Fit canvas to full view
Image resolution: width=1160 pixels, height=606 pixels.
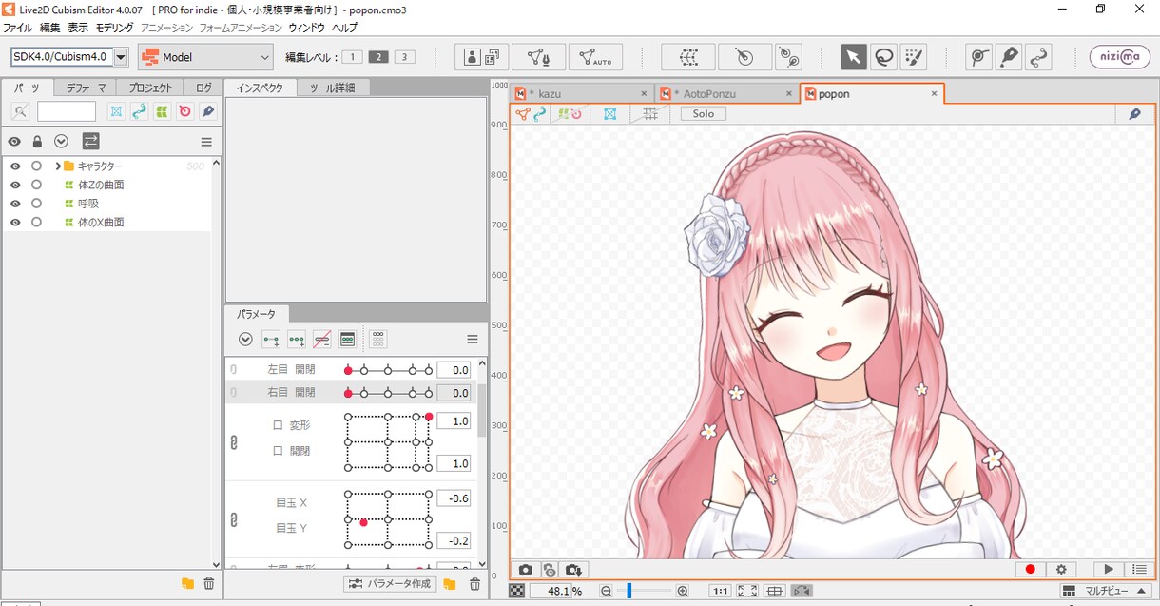click(747, 592)
